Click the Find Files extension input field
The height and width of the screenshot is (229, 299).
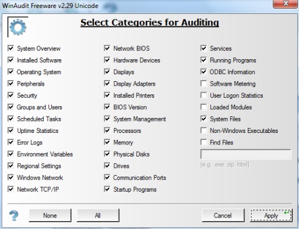pyautogui.click(x=246, y=154)
